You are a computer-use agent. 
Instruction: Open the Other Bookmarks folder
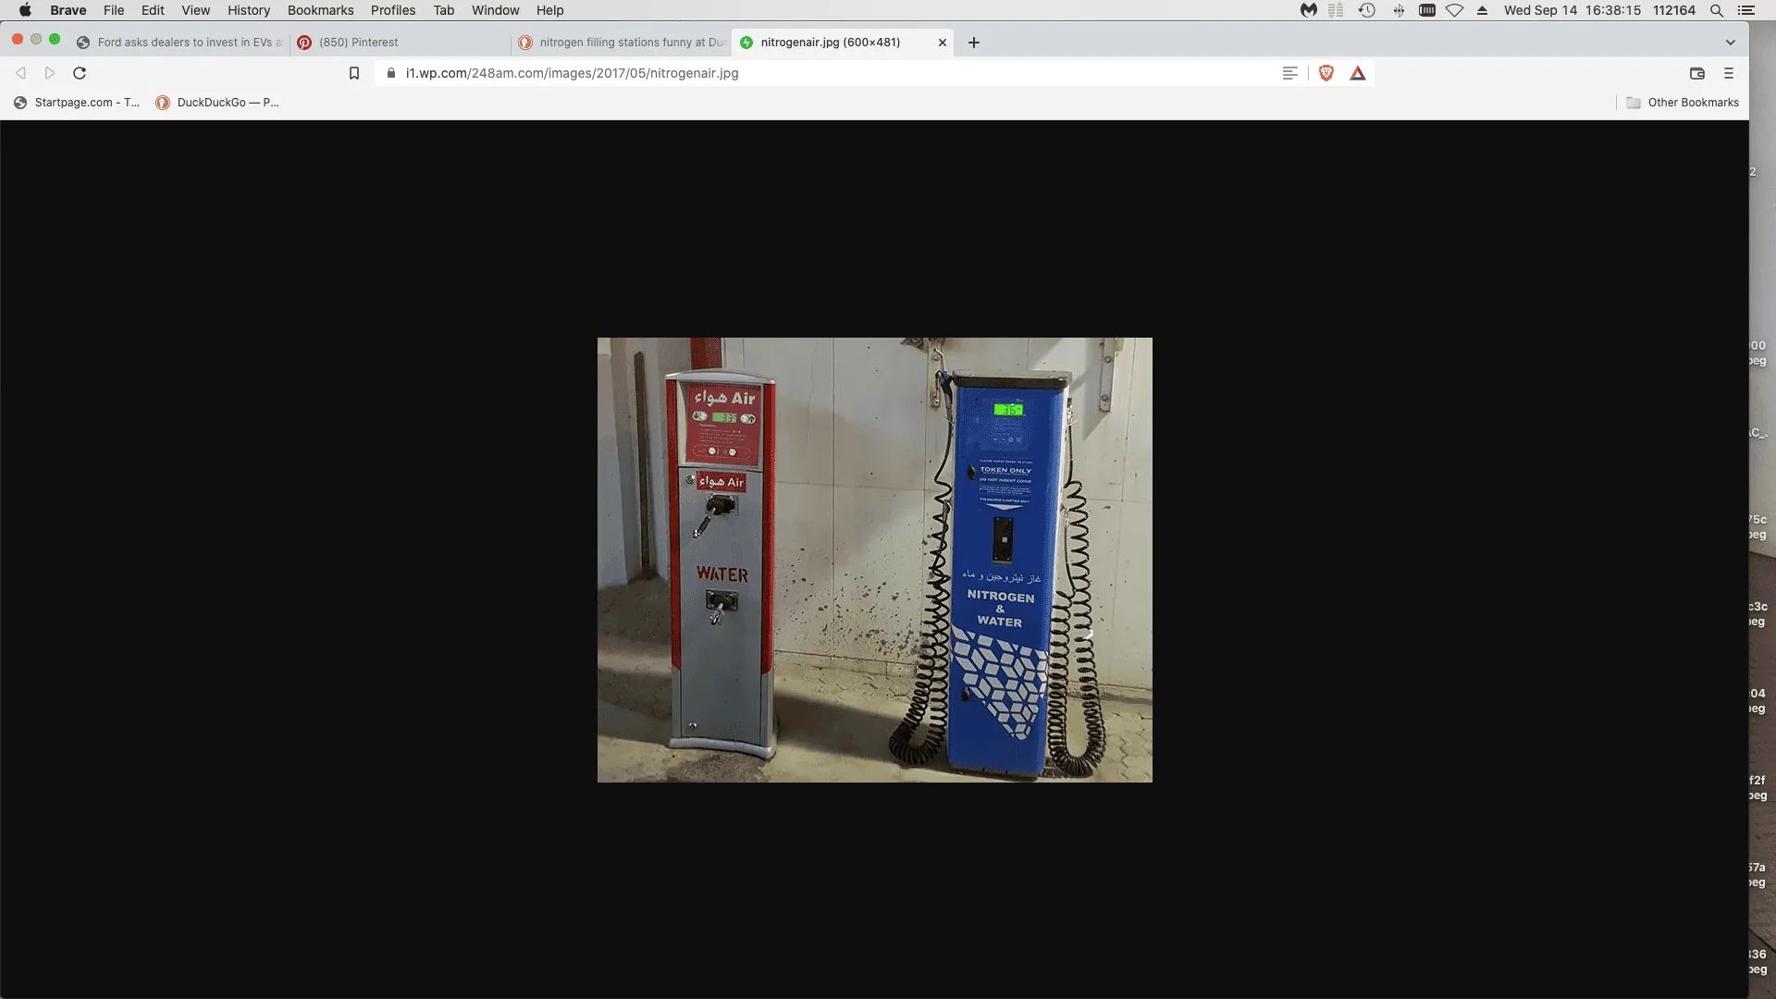point(1683,103)
